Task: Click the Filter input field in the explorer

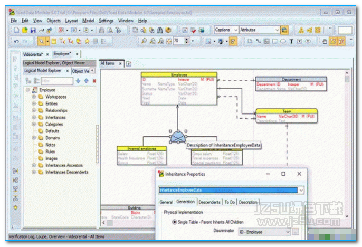Action: 57,81
